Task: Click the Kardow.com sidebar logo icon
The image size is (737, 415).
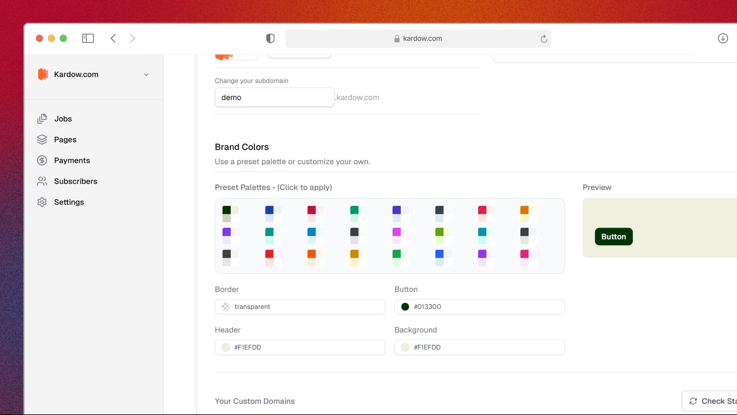Action: coord(43,74)
